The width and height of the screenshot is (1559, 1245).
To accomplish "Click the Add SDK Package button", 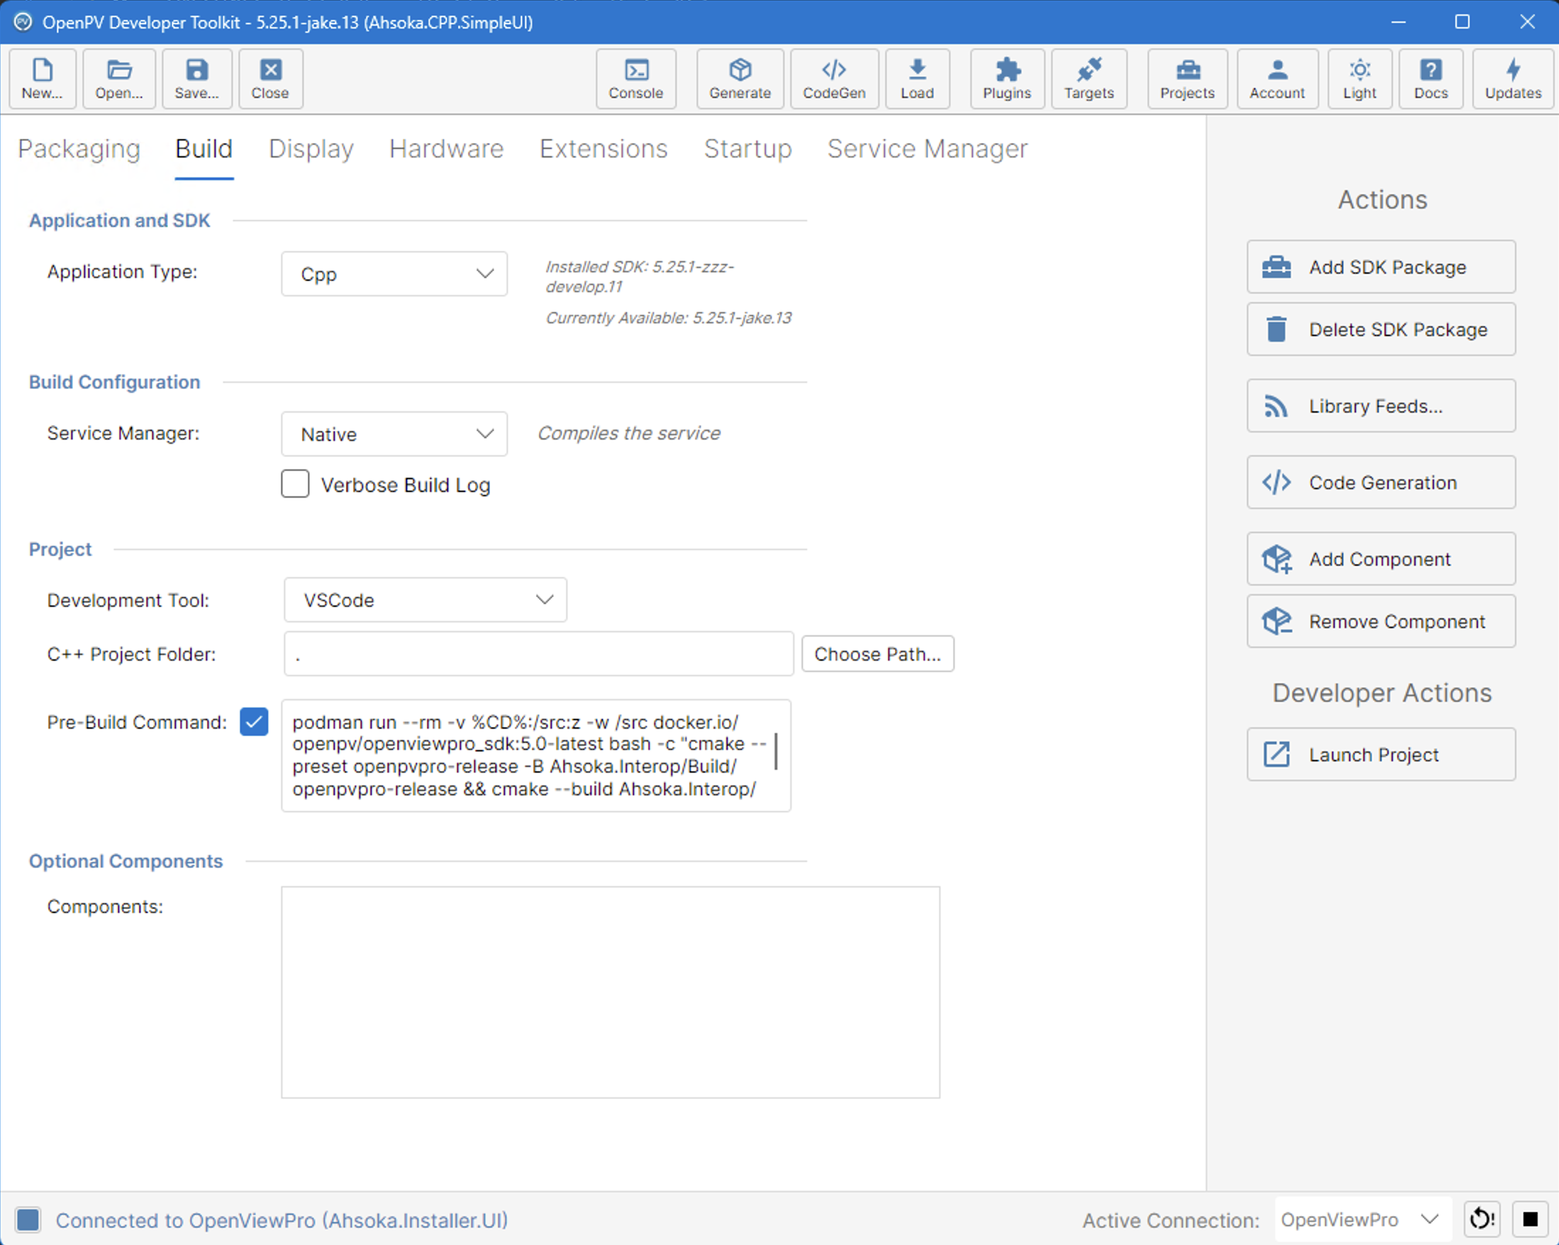I will click(1381, 267).
